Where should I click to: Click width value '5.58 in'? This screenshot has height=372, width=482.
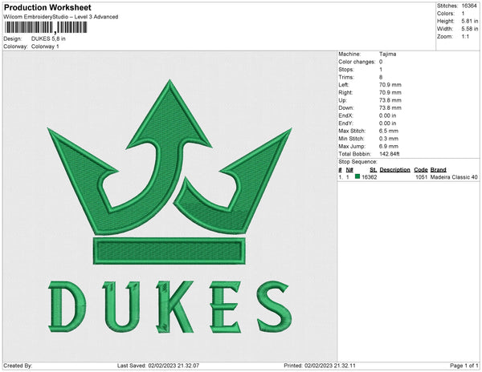click(x=470, y=29)
